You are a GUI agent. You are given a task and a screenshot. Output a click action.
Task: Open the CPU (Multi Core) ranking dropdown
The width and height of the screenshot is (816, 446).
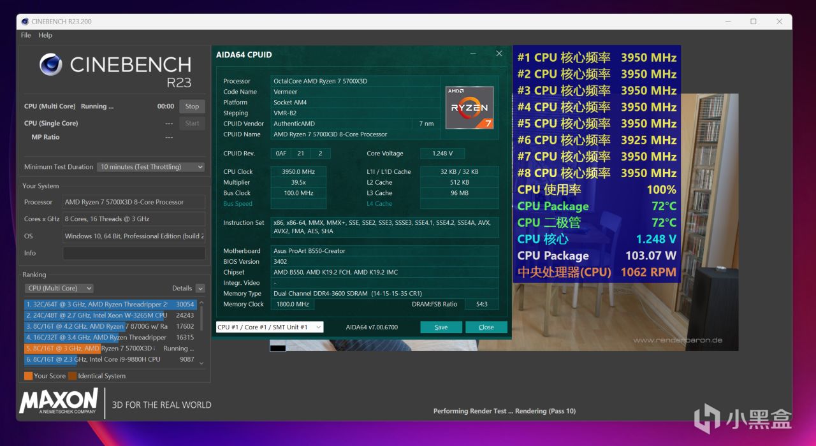pos(59,288)
